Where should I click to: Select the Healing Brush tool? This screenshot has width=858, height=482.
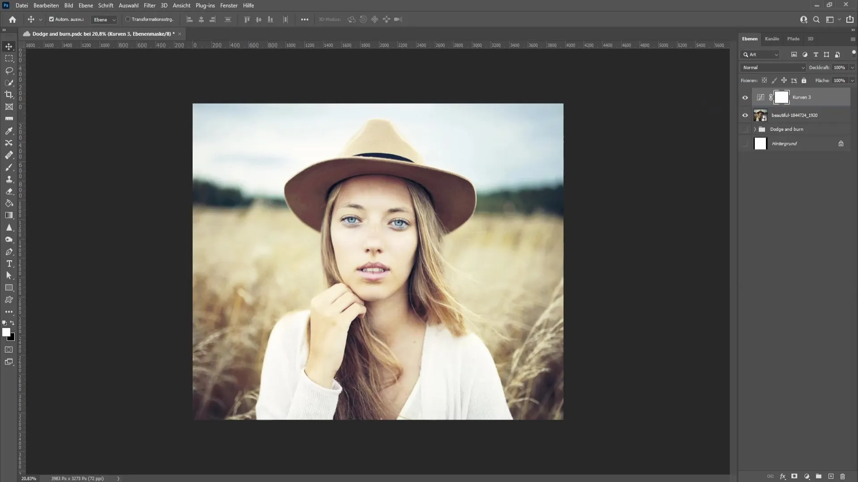click(x=9, y=155)
